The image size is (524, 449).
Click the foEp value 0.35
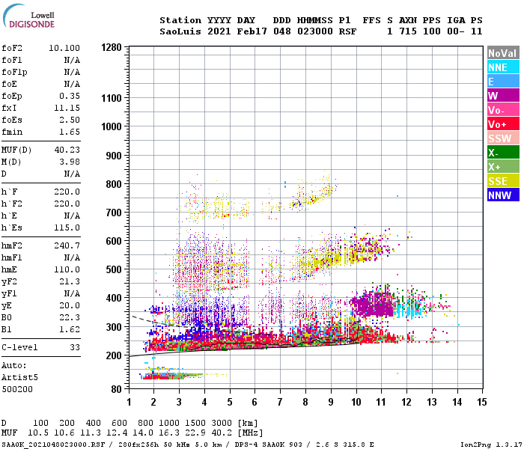coord(70,97)
